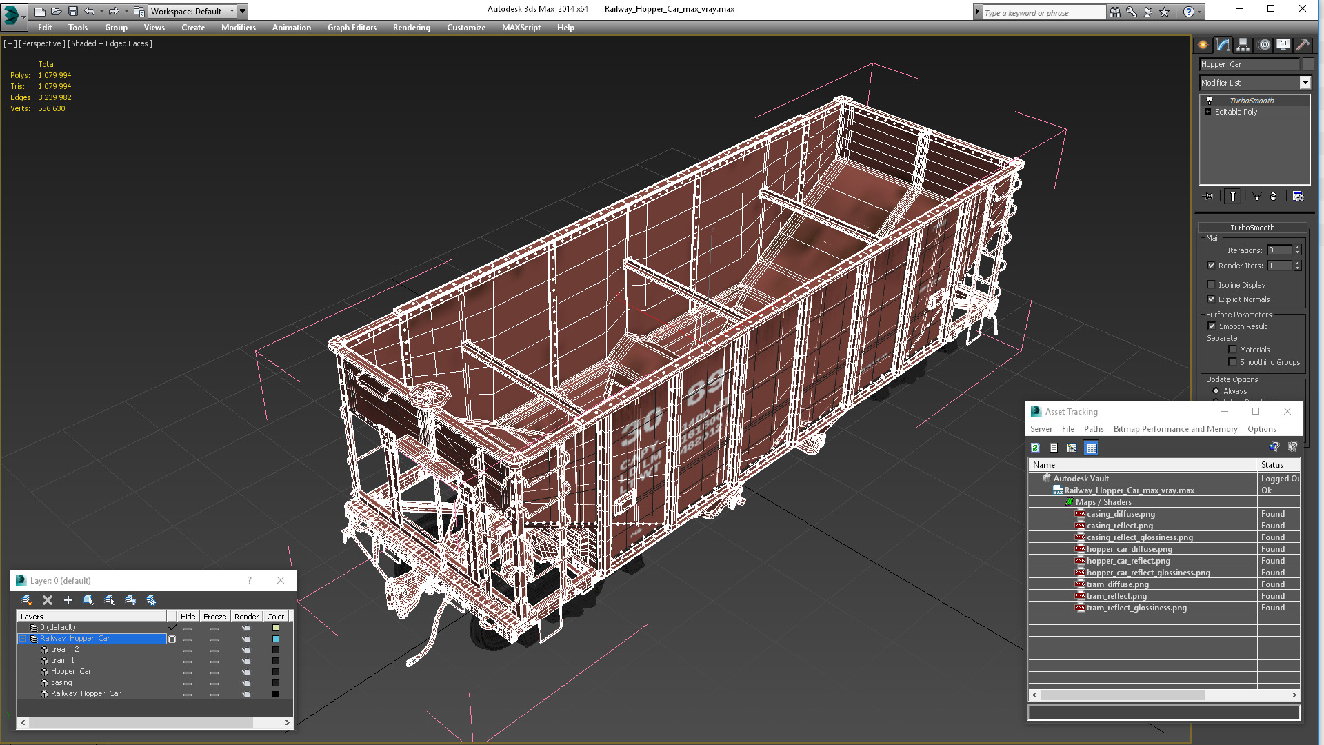Click color swatch of 0 (default) layer
The width and height of the screenshot is (1324, 745).
[x=276, y=628]
